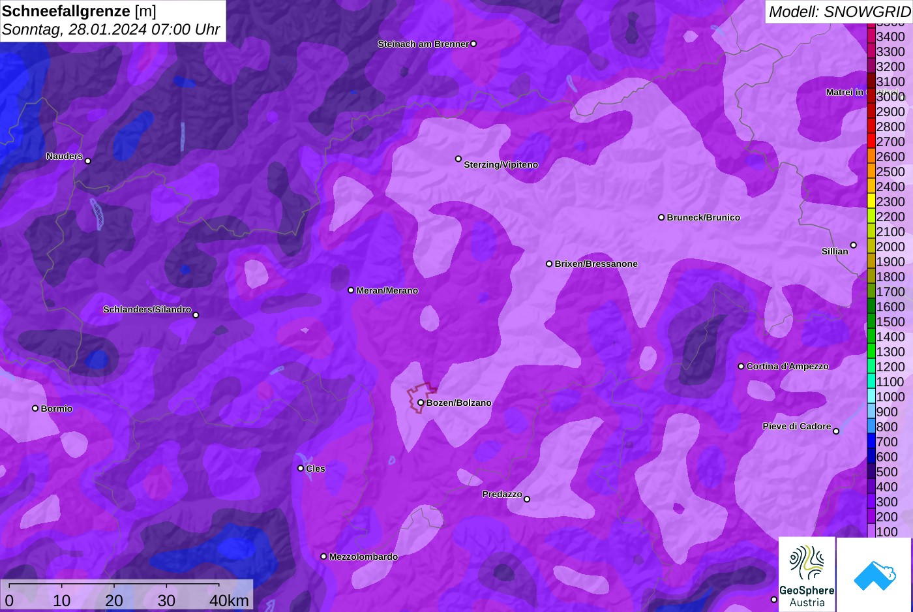Click the blue cloud arrow logo
Viewport: 913px width, 612px height.
pyautogui.click(x=875, y=575)
